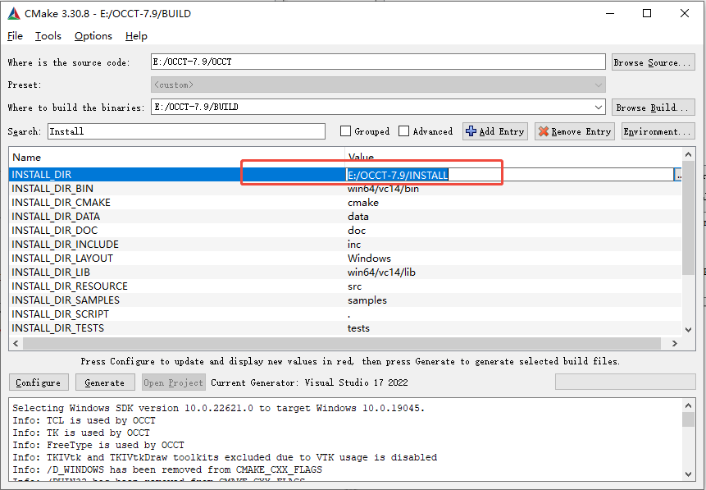The image size is (706, 490).
Task: Click the cache list scroll down arrow
Action: pos(688,330)
